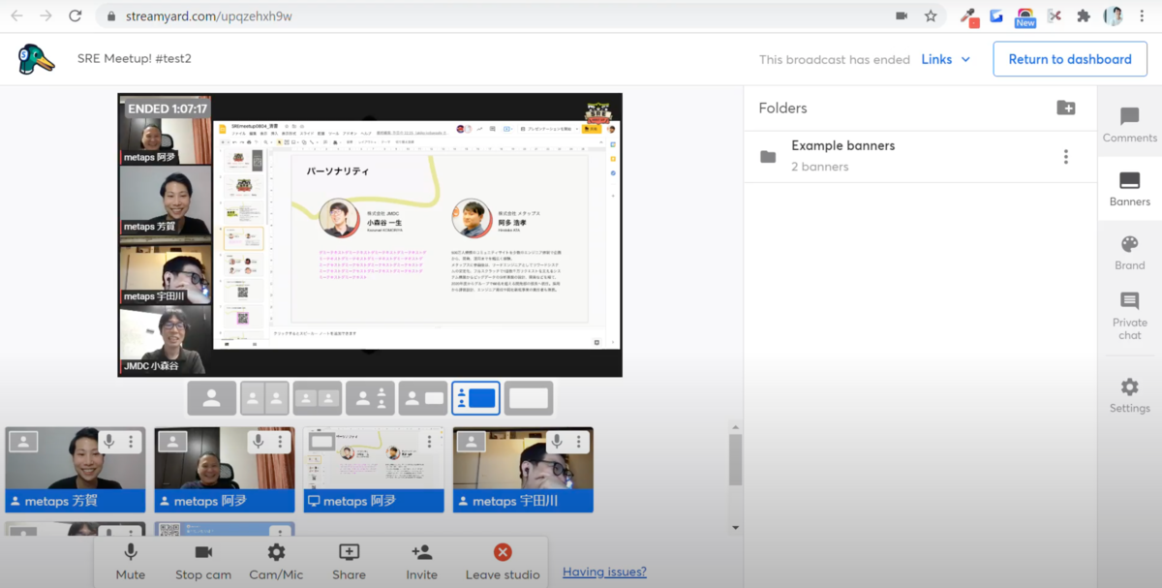1162x588 pixels.
Task: Click the participants list scrollbar thumb
Action: [735, 460]
